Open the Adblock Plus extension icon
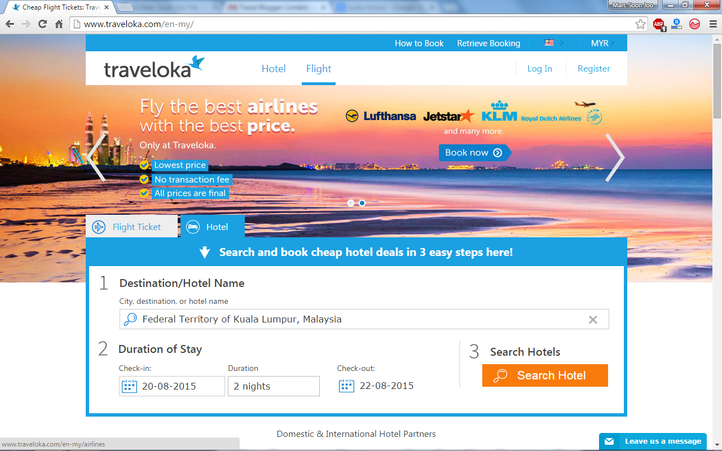The height and width of the screenshot is (451, 722). (659, 24)
